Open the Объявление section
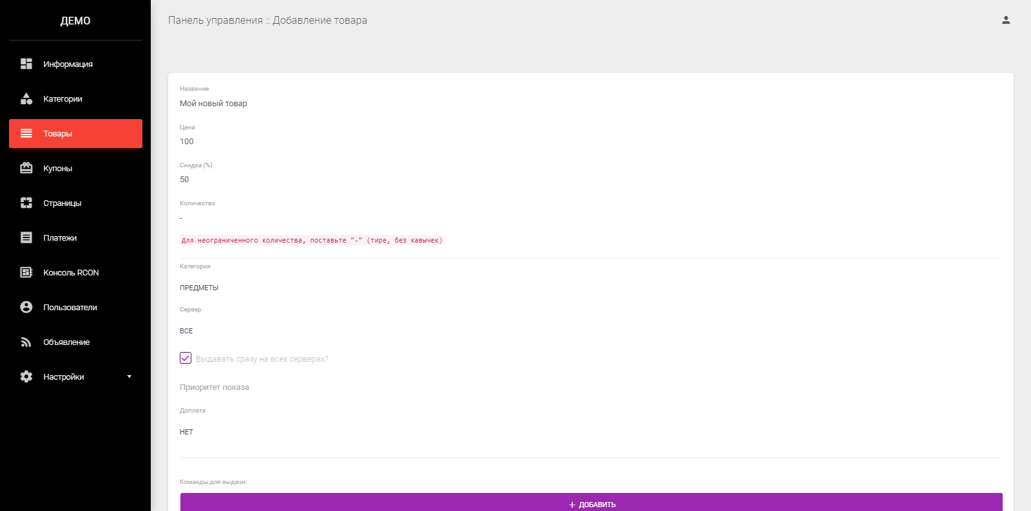 coord(75,342)
